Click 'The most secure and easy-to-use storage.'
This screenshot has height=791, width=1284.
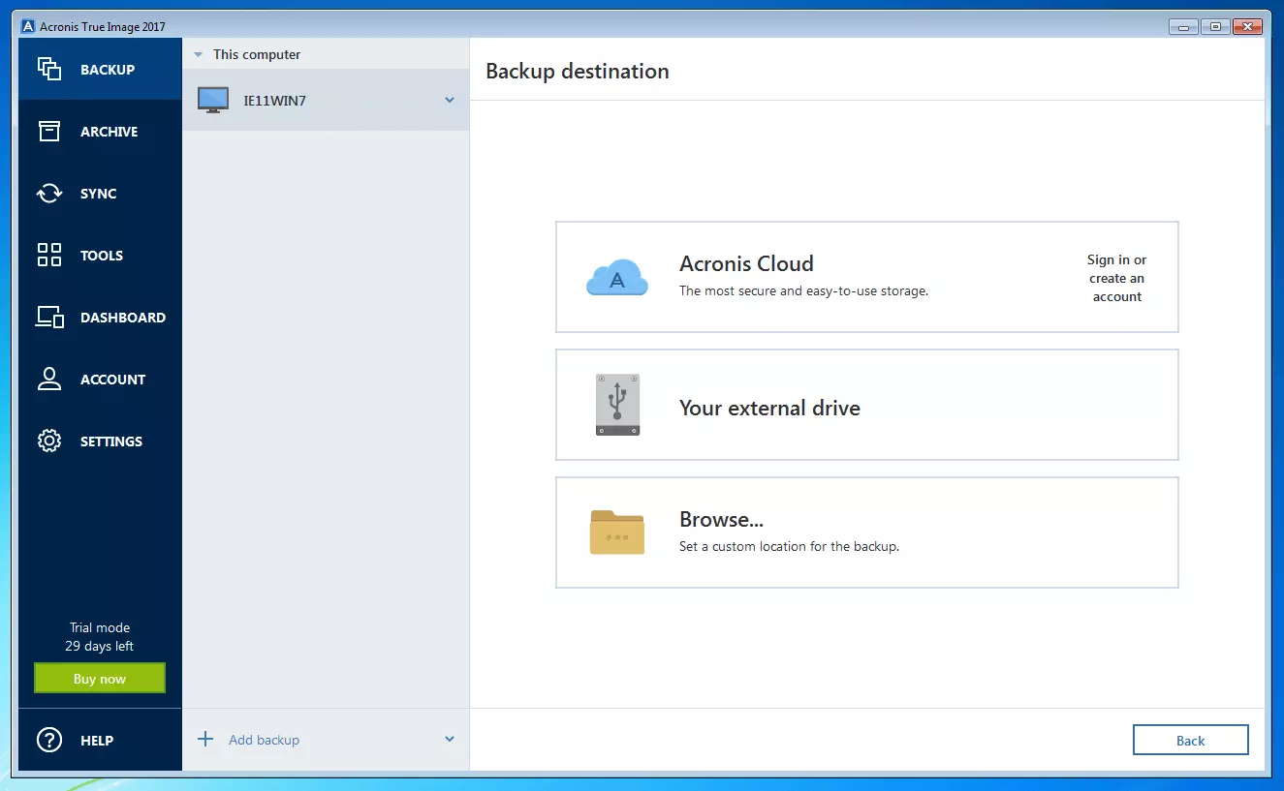(803, 290)
